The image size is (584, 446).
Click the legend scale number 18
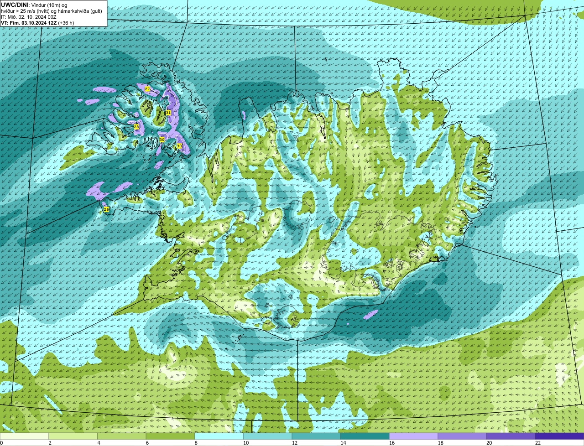pos(441,443)
